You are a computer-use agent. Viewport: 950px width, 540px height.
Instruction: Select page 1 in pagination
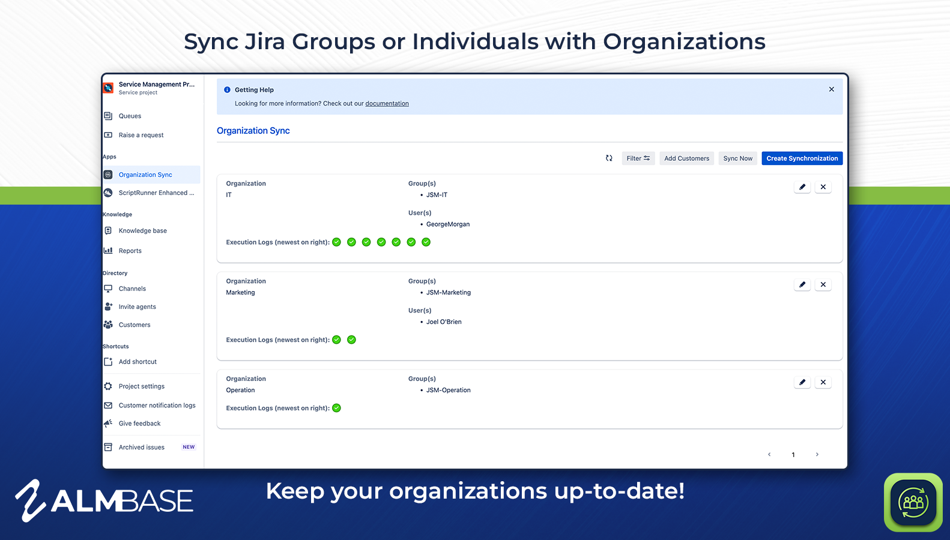[x=793, y=455]
